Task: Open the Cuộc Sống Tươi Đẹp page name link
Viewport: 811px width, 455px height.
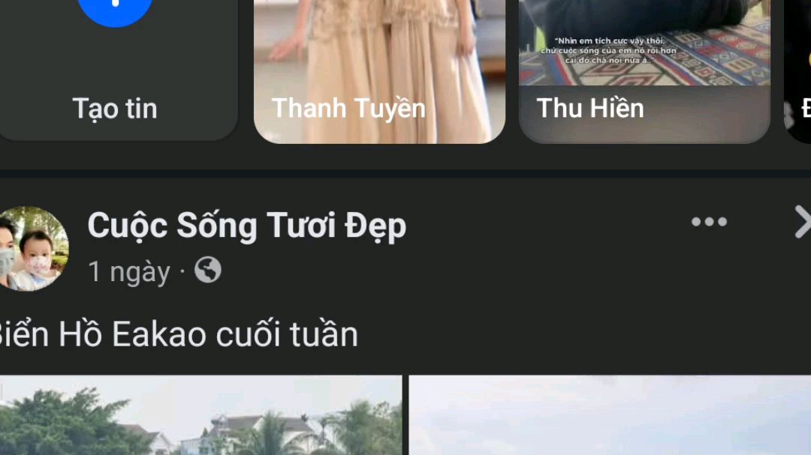Action: tap(247, 226)
